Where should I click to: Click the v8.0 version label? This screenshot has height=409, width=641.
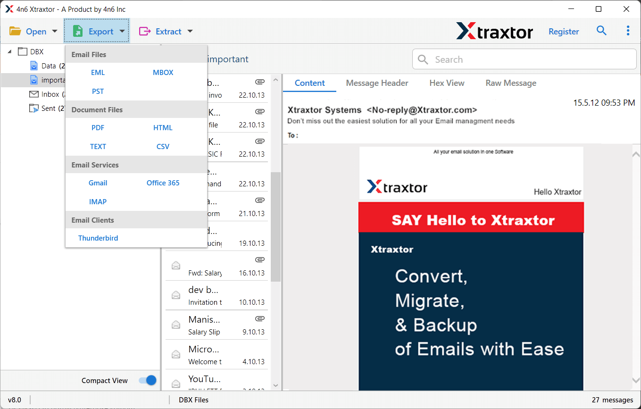[x=15, y=400]
